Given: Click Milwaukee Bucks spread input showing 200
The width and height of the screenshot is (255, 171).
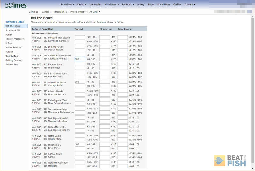Looking at the screenshot, I should (x=80, y=82).
